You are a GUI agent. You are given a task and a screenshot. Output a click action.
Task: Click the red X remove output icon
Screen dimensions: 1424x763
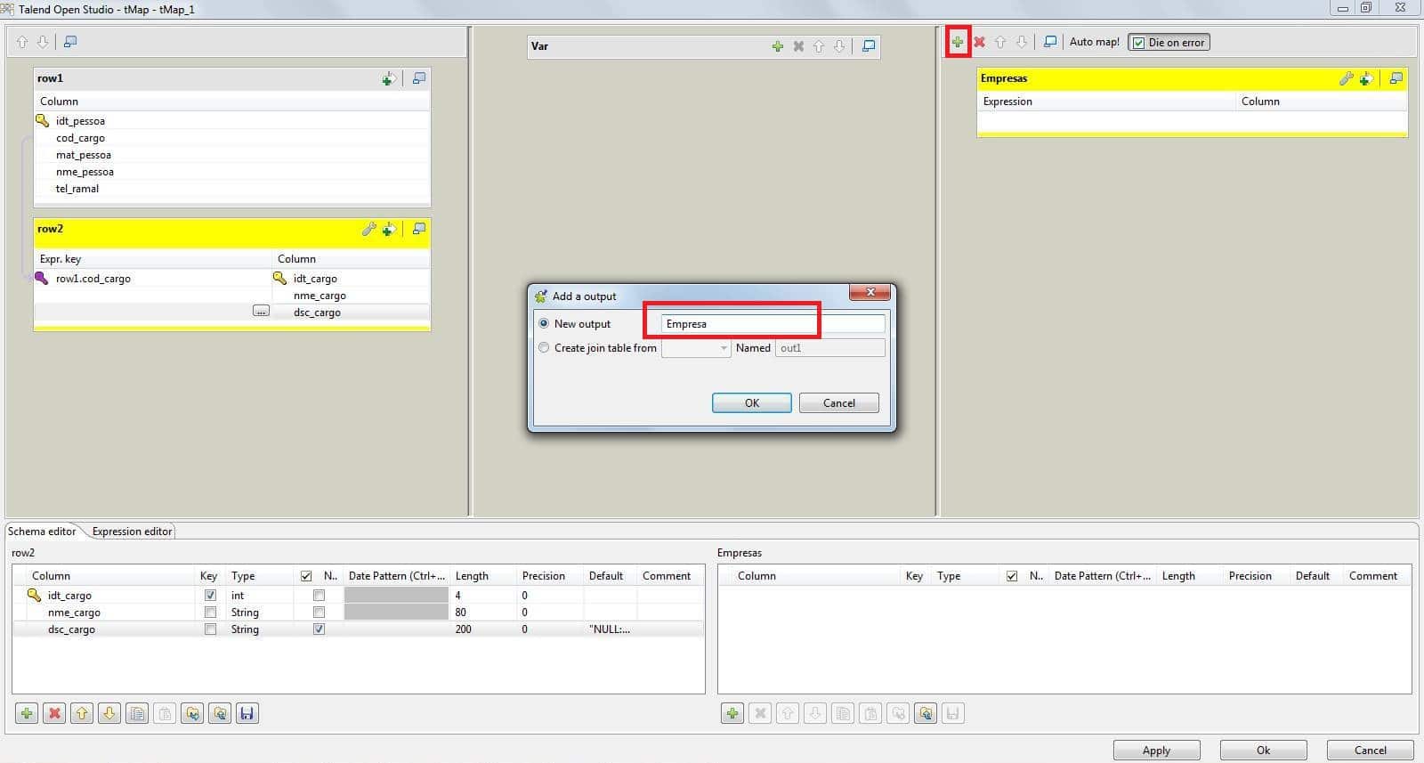coord(979,42)
